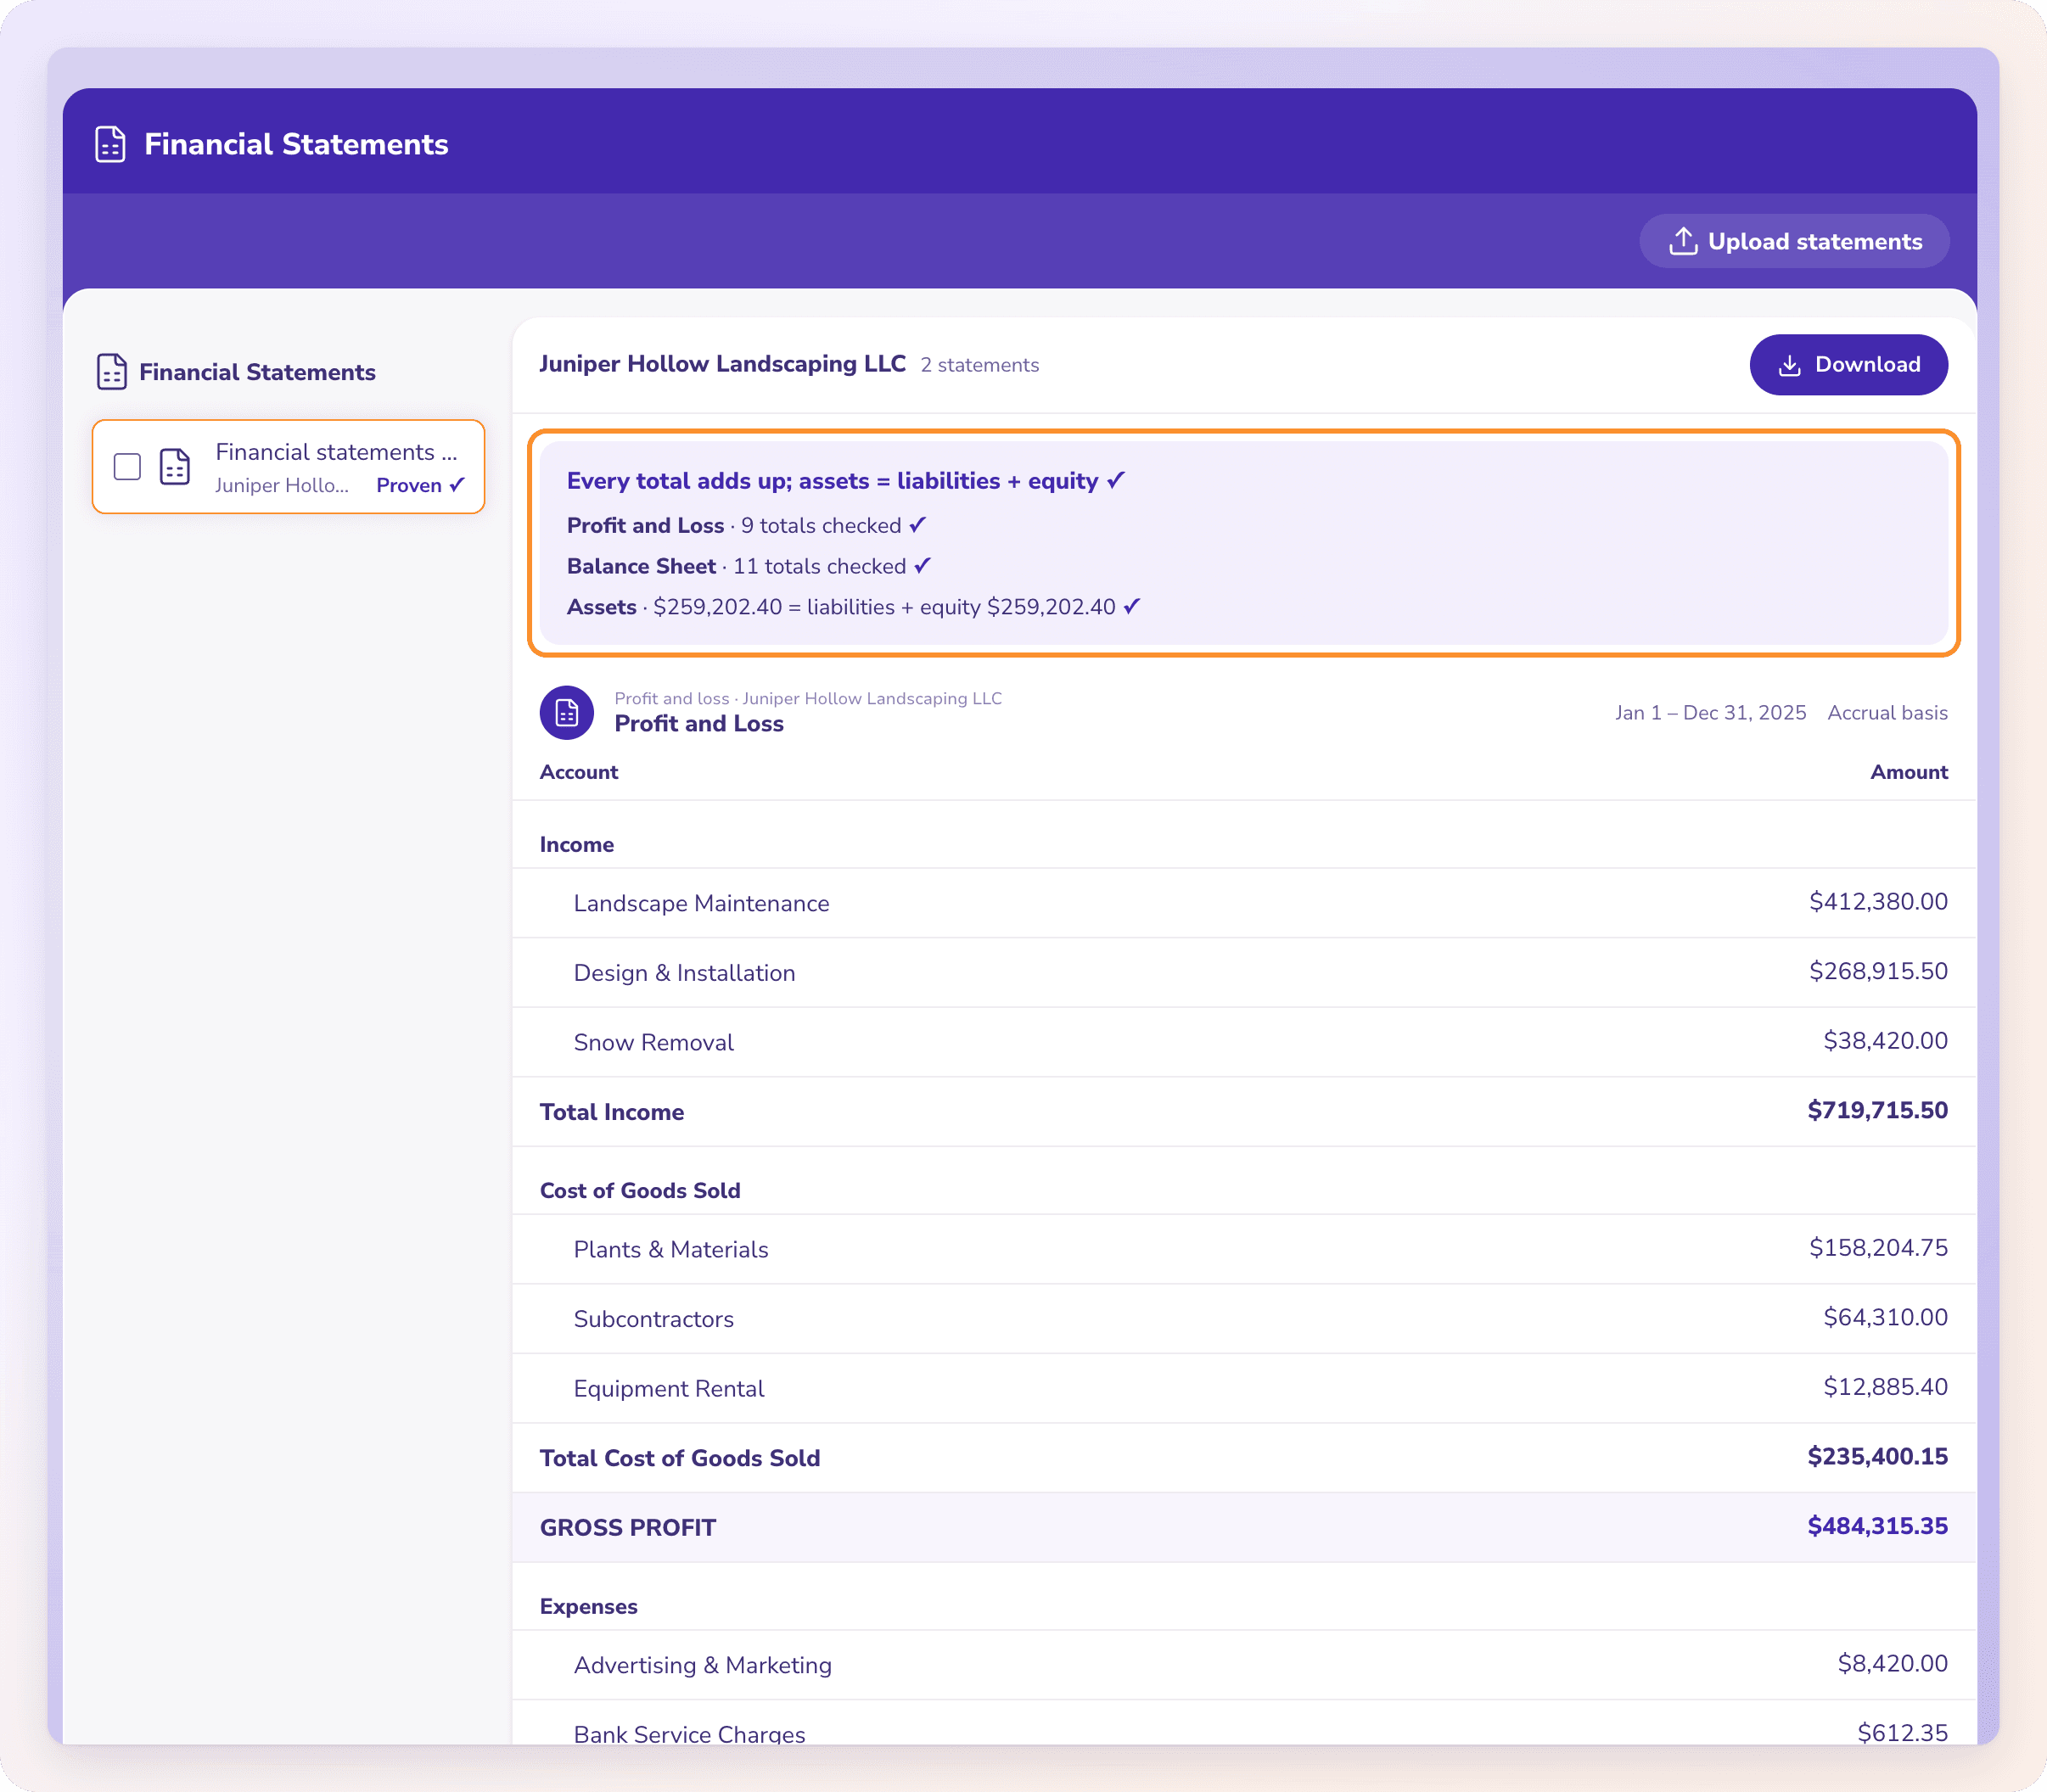The width and height of the screenshot is (2047, 1792).
Task: Click the upload arrow icon
Action: click(1683, 241)
